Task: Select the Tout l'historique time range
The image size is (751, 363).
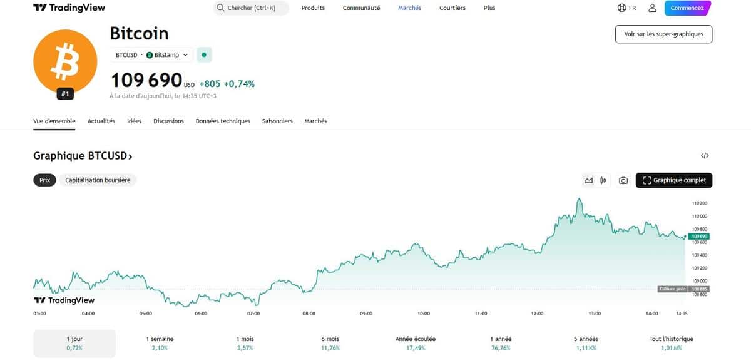Action: coord(671,343)
